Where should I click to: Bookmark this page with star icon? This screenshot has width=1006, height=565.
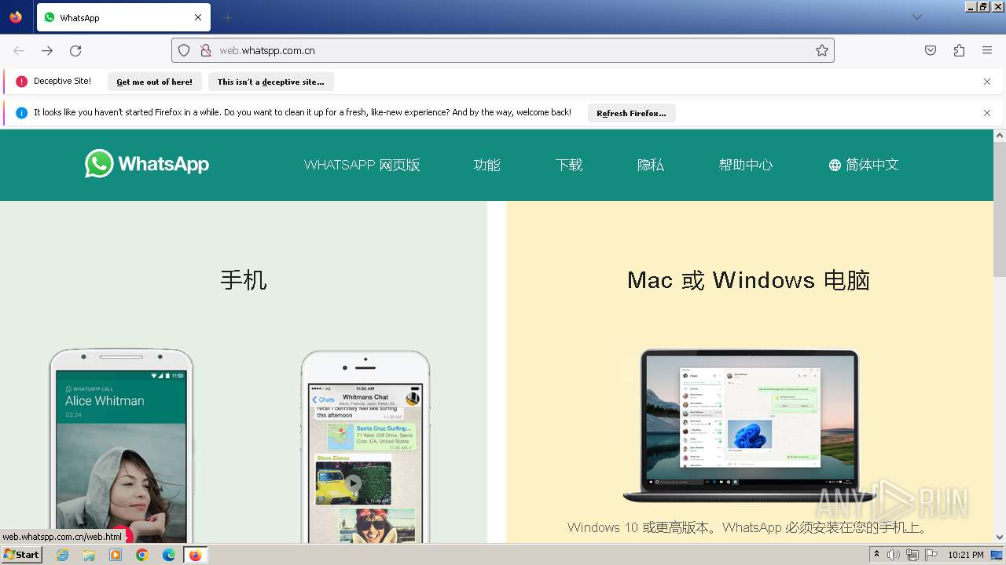coord(822,50)
